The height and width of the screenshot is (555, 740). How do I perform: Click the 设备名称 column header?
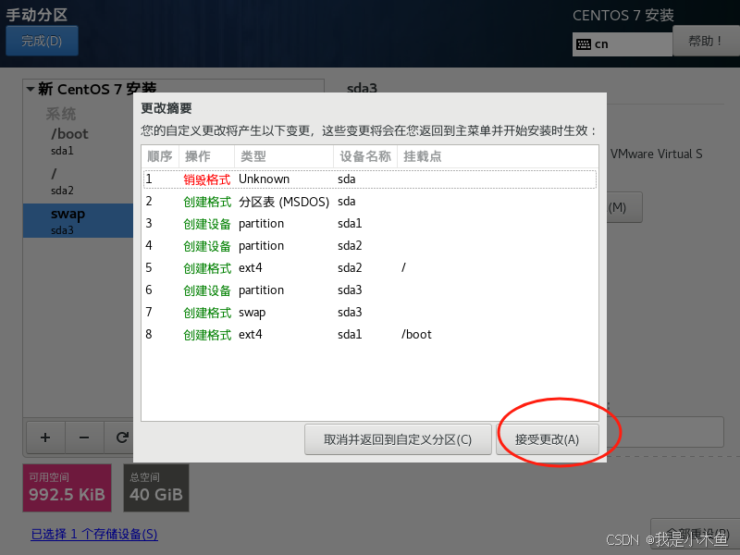coord(365,156)
